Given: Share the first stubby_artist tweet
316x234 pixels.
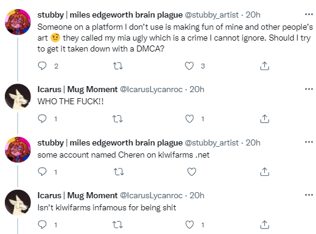Looking at the screenshot, I should pos(264,66).
